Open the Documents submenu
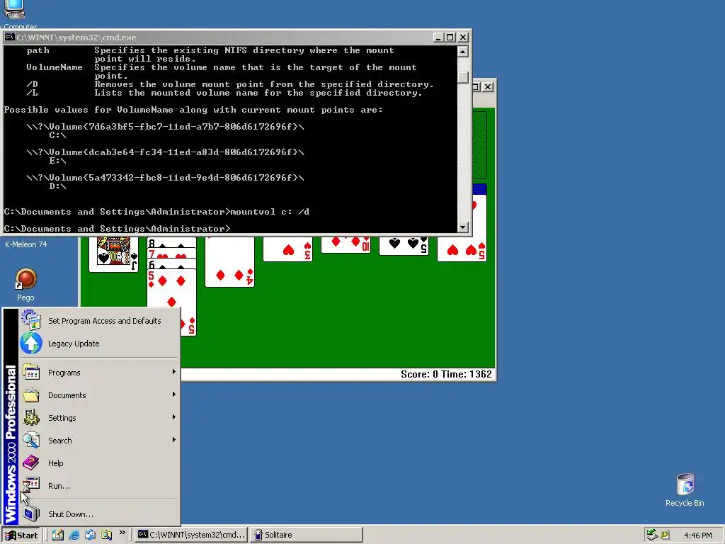This screenshot has width=725, height=544. pyautogui.click(x=98, y=395)
